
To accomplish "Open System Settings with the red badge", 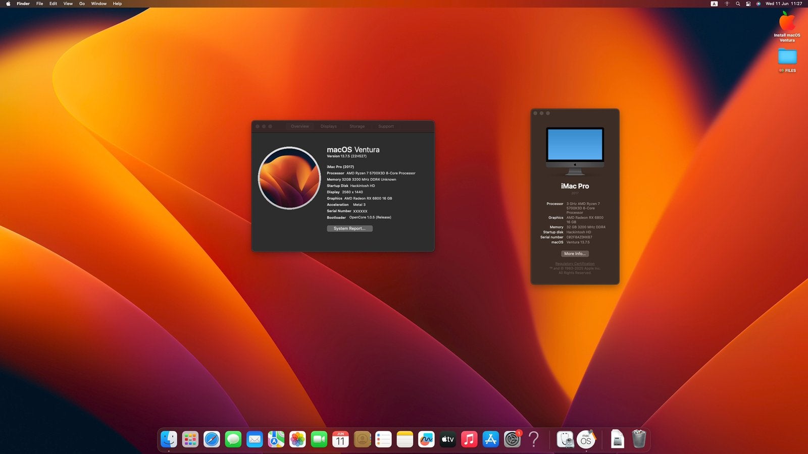I will pyautogui.click(x=512, y=439).
